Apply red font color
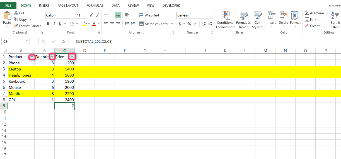341x159 pixels. [94, 24]
